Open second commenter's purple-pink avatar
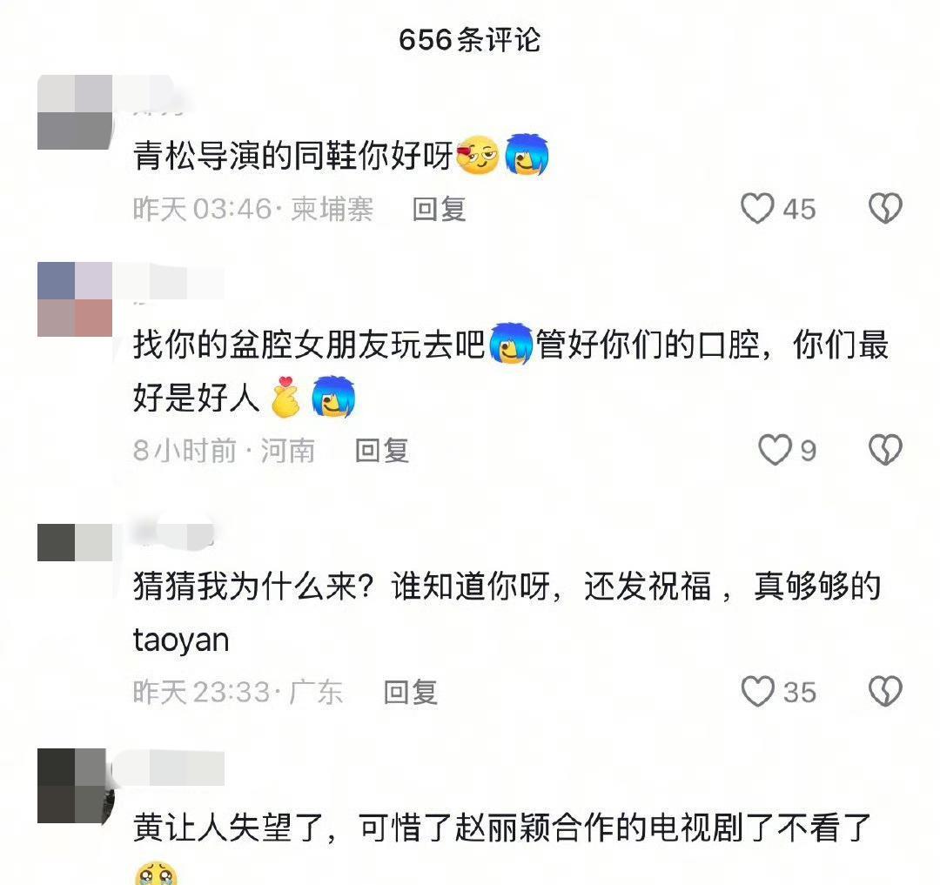This screenshot has height=885, width=940. (x=75, y=299)
